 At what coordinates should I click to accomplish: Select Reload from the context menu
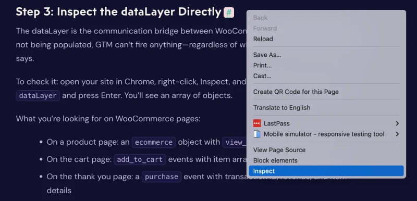[326, 39]
